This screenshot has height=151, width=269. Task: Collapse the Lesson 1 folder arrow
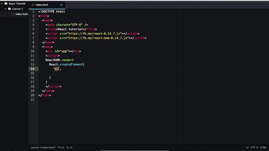click(5, 9)
